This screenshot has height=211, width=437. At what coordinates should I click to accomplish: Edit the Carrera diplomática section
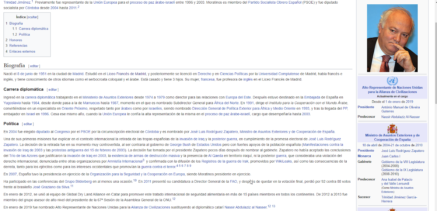tap(53, 90)
